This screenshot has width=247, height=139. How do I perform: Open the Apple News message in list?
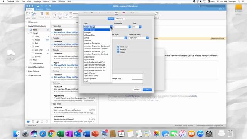click(74, 98)
